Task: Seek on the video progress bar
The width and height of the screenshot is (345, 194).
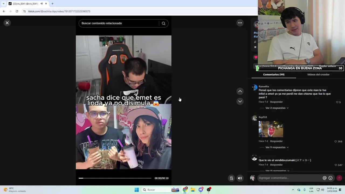Action: pos(115,178)
